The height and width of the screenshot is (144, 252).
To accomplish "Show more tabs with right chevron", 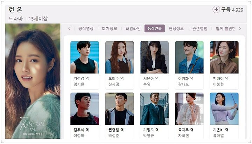I will pyautogui.click(x=240, y=29).
